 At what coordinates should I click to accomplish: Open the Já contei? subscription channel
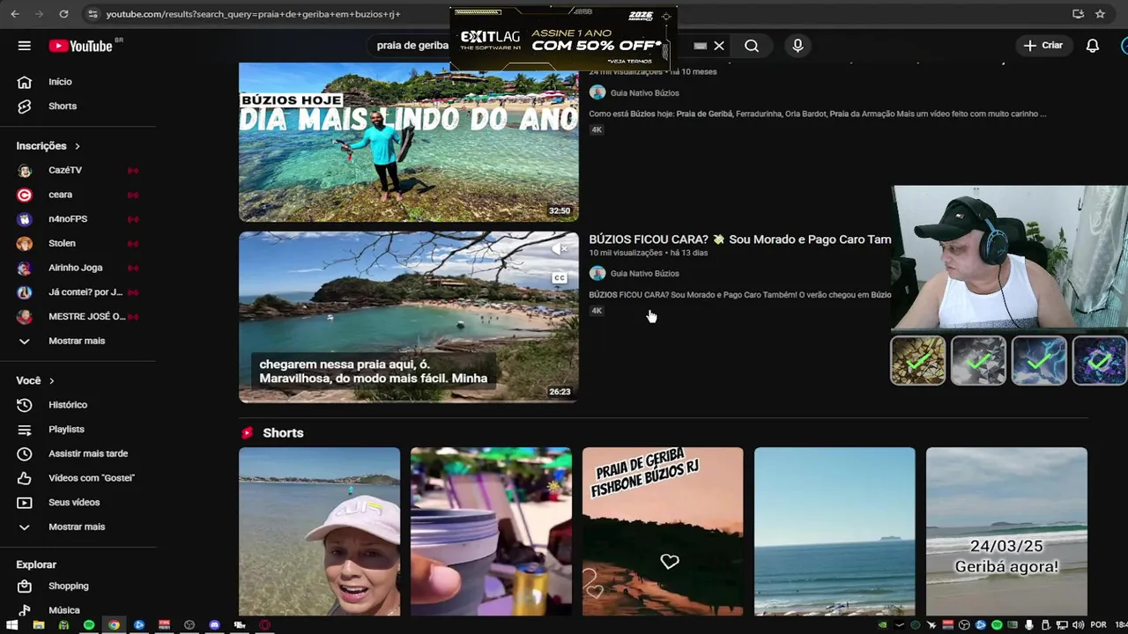click(x=85, y=291)
